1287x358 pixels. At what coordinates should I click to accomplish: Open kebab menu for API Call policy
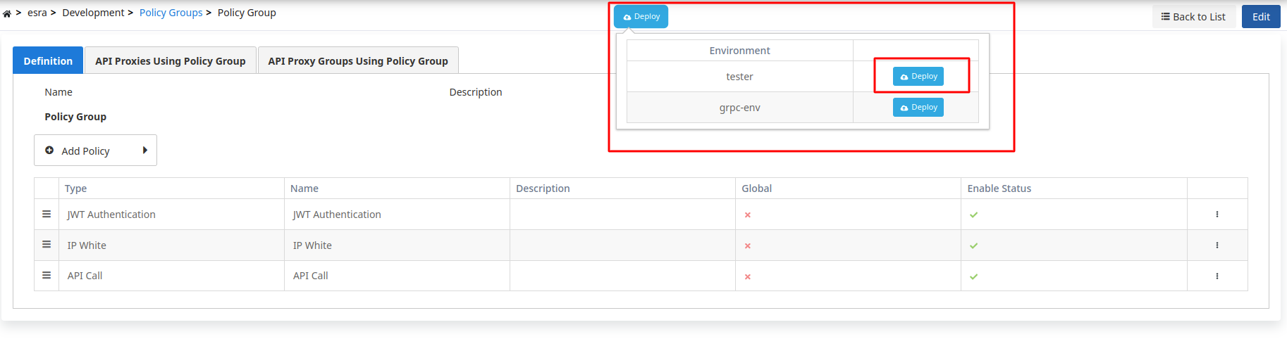(1217, 276)
